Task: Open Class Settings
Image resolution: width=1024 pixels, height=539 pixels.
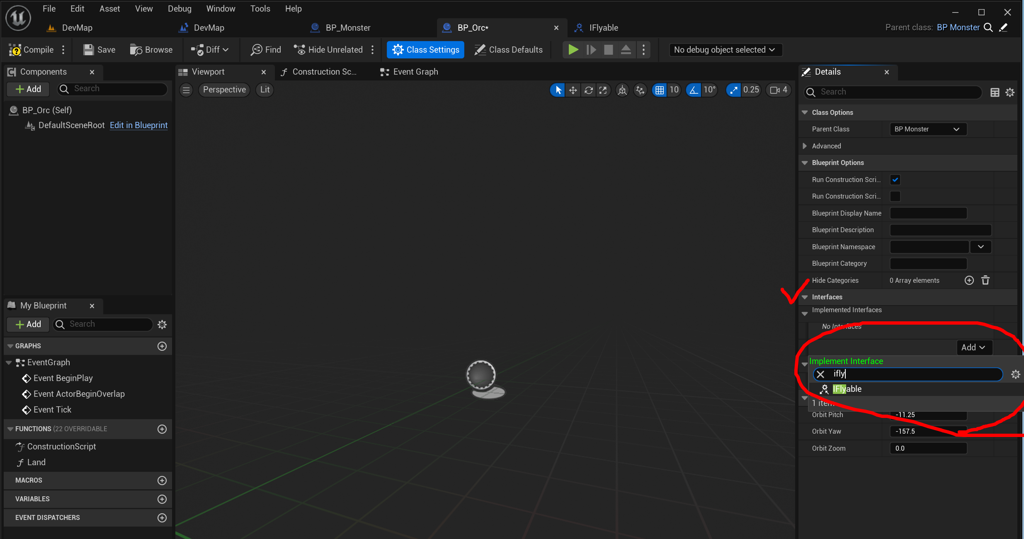Action: (425, 50)
